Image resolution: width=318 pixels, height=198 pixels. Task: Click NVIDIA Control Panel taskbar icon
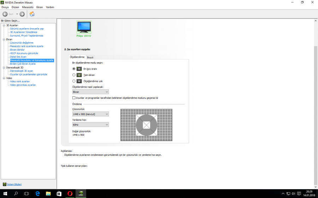pyautogui.click(x=81, y=194)
